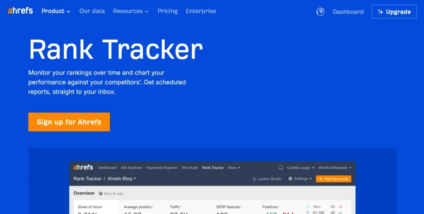Image resolution: width=424 pixels, height=214 pixels.
Task: Click the SERP features metric label
Action: [228, 207]
